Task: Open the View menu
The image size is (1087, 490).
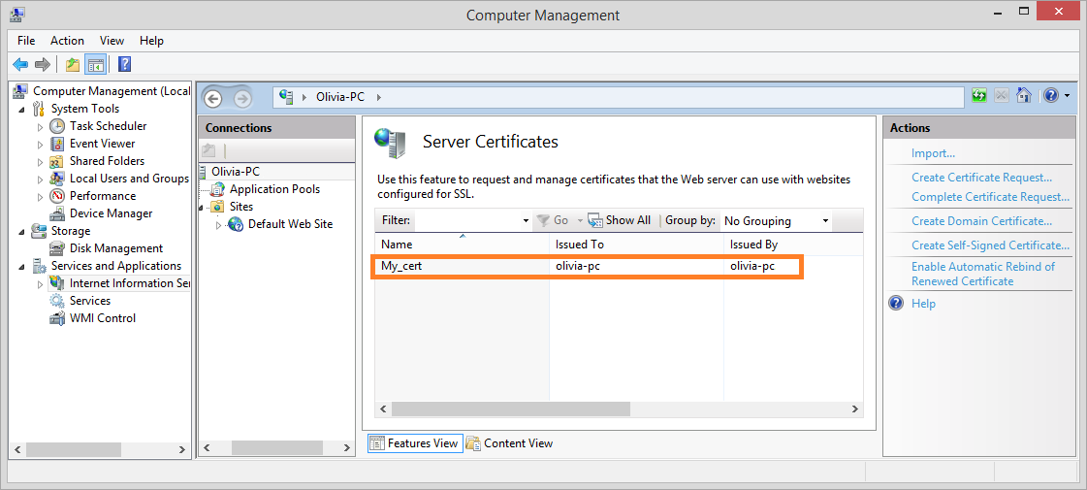Action: click(x=112, y=41)
